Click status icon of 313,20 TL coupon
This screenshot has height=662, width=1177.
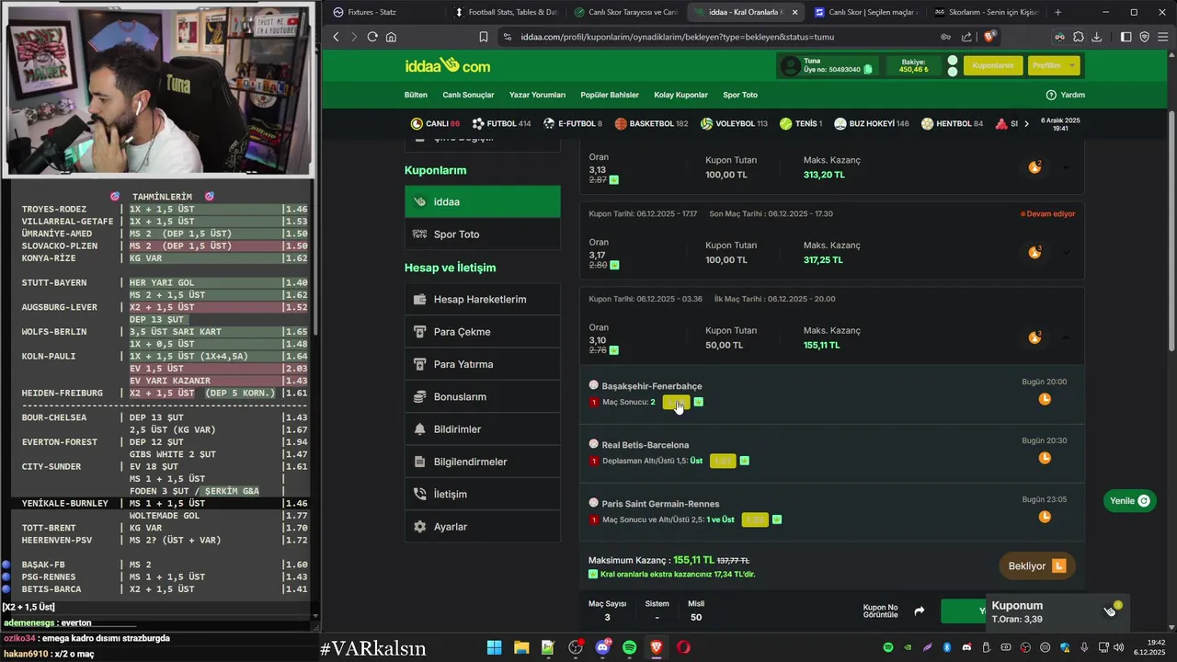coord(1035,167)
